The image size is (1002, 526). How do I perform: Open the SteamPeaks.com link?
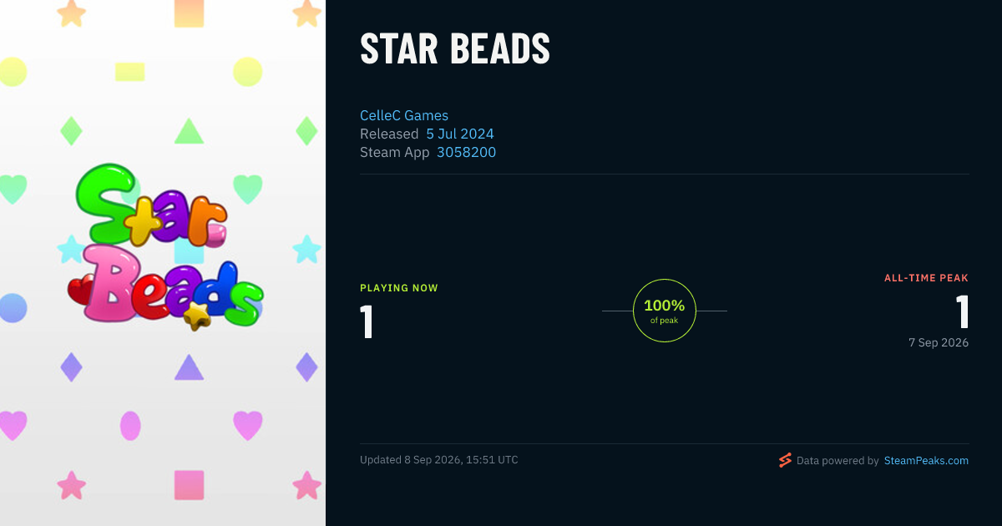pyautogui.click(x=926, y=460)
